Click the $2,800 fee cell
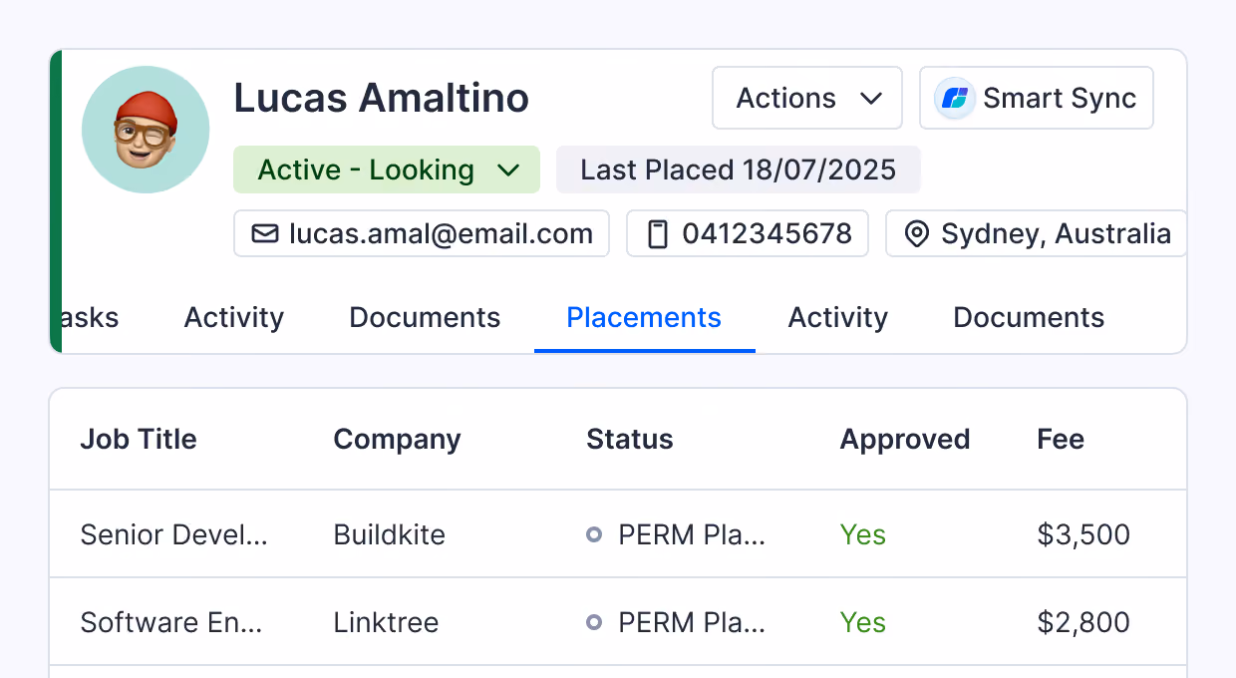1236x678 pixels. (x=1083, y=622)
